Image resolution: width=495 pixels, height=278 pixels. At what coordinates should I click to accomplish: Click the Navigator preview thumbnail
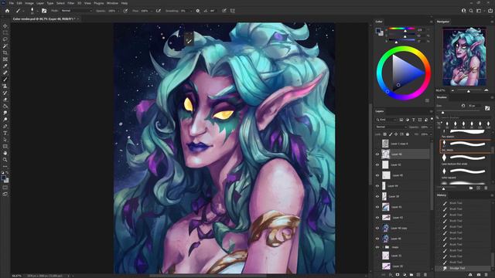pos(464,56)
